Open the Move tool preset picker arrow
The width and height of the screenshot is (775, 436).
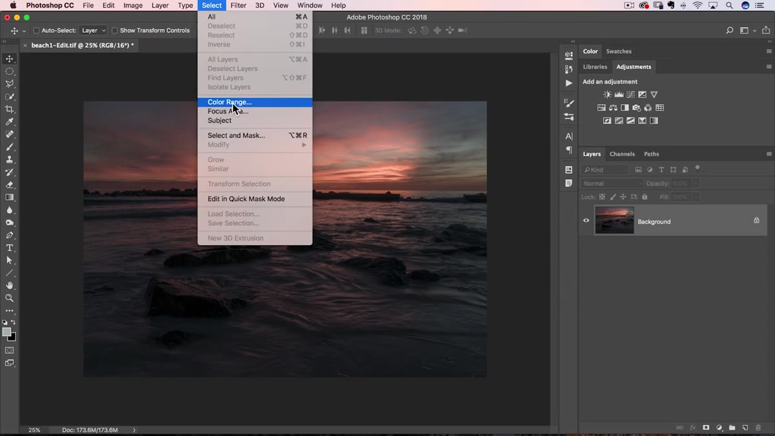point(24,31)
